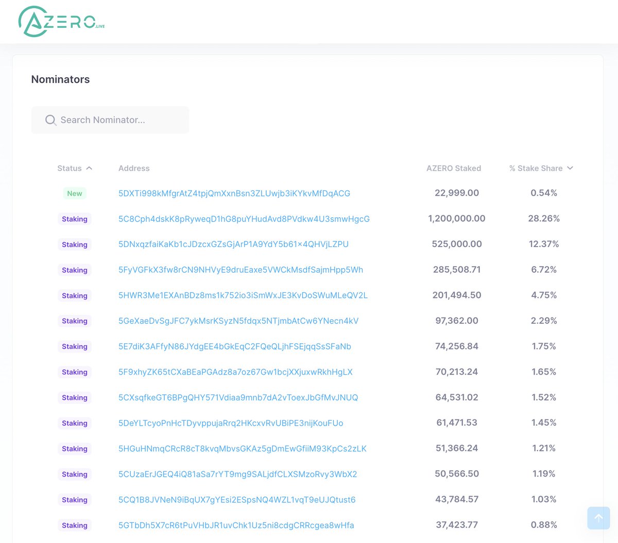Toggle the Status sort chevron arrow
Screen dimensions: 618x543
tap(89, 168)
